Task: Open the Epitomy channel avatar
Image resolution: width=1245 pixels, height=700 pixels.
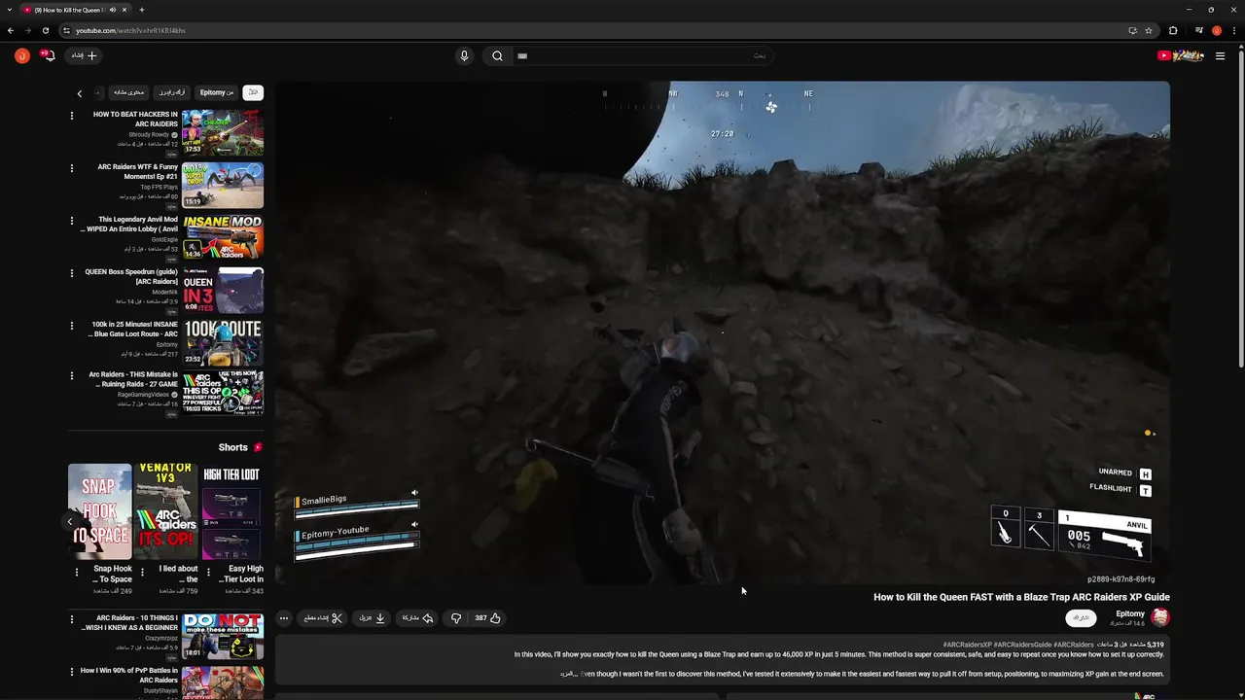Action: coord(1159,617)
